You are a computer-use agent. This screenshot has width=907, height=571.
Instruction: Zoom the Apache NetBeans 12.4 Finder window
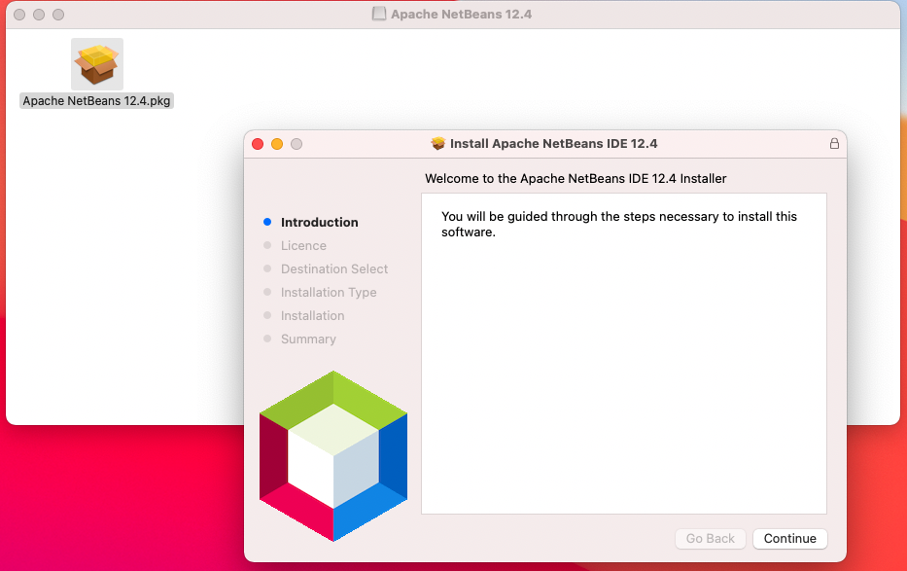58,16
